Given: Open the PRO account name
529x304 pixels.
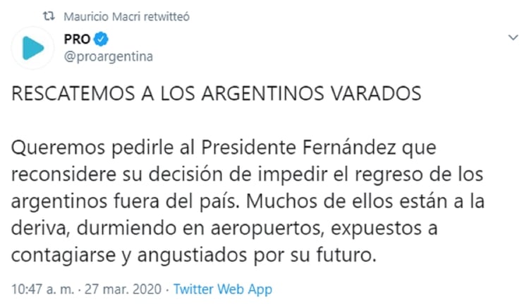Looking at the screenshot, I should tap(77, 39).
